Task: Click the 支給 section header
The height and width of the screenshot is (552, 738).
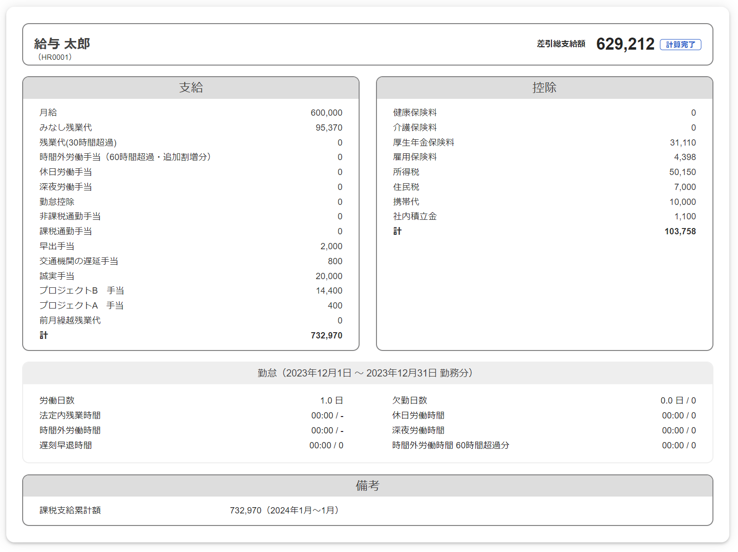Action: tap(191, 88)
